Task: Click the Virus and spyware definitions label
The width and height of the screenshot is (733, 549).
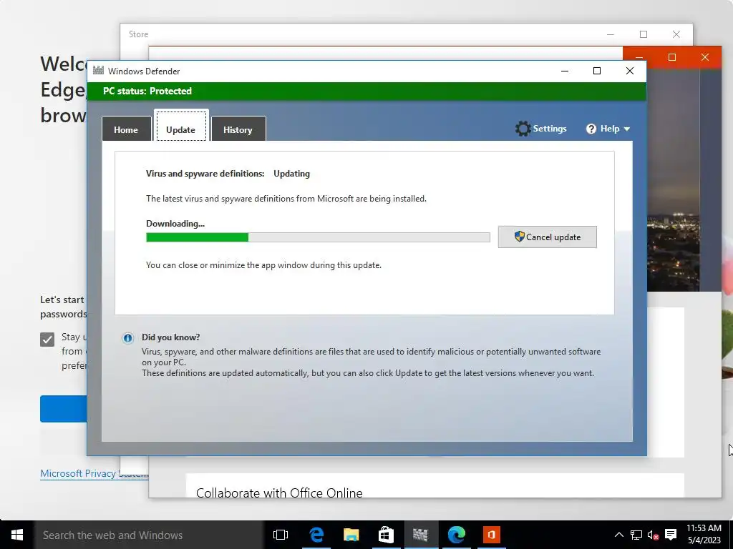Action: pos(205,174)
